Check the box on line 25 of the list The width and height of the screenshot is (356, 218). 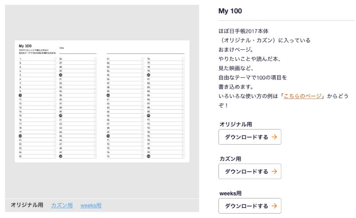[55, 156]
